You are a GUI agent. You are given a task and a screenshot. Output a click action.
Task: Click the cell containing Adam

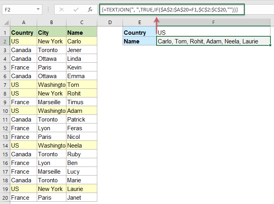81,111
